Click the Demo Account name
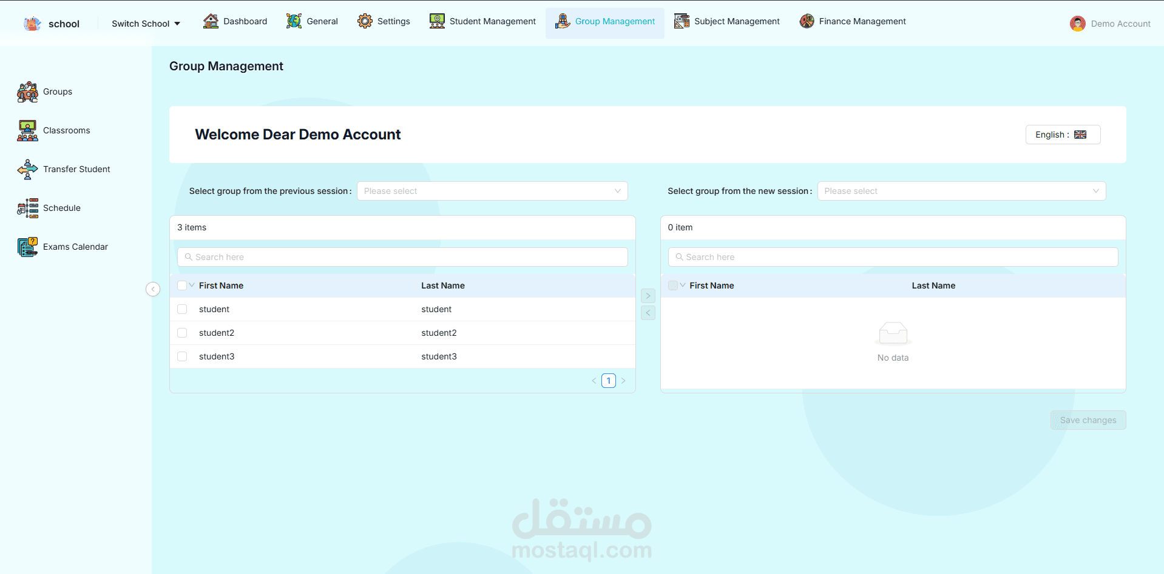 [1121, 24]
